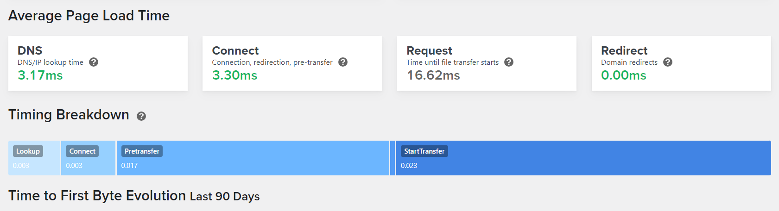Click the DNS lookup time help icon
Viewport: 779px width, 211px height.
tap(94, 62)
